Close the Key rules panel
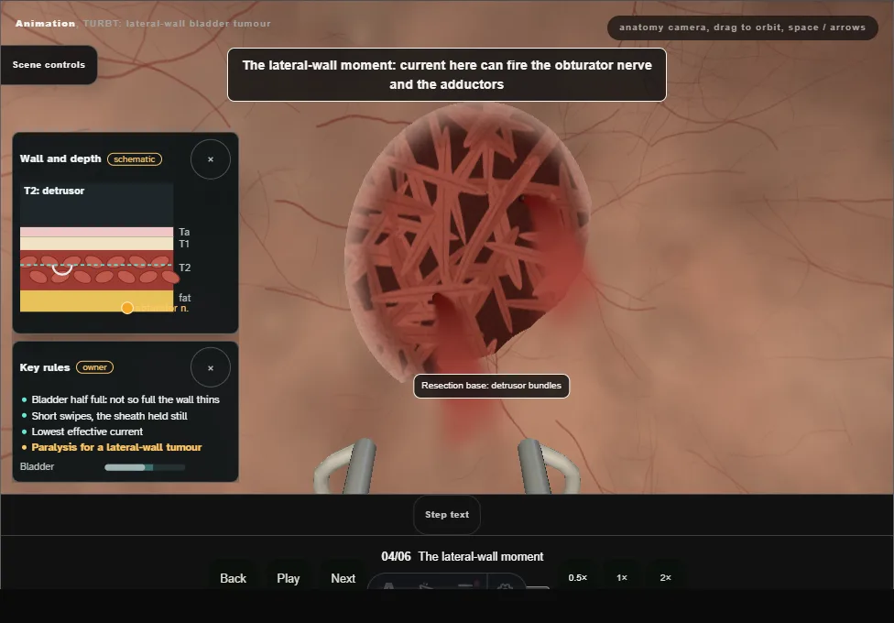The width and height of the screenshot is (894, 623). pos(211,368)
